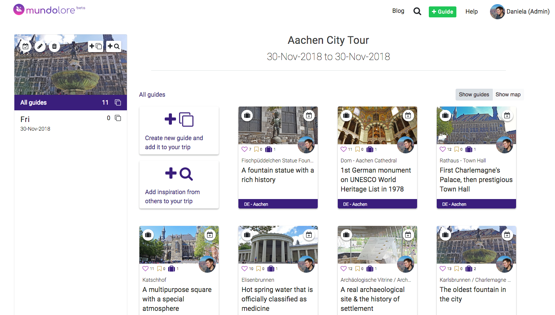555x315 pixels.
Task: Click author avatar on Fischpüddelchen card
Action: 306,145
